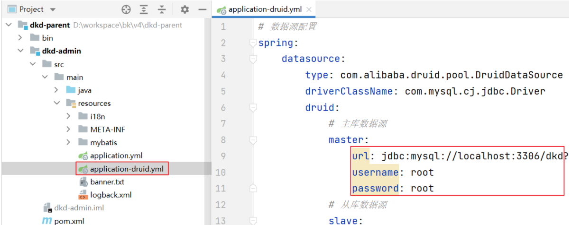
Task: Click the '# 数据源配置' comment line
Action: pos(287,27)
